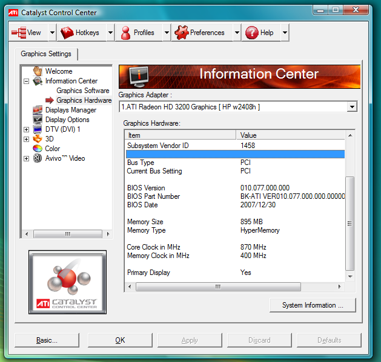The height and width of the screenshot is (362, 381).
Task: Select the Core Clock in MHz row
Action: pos(235,247)
